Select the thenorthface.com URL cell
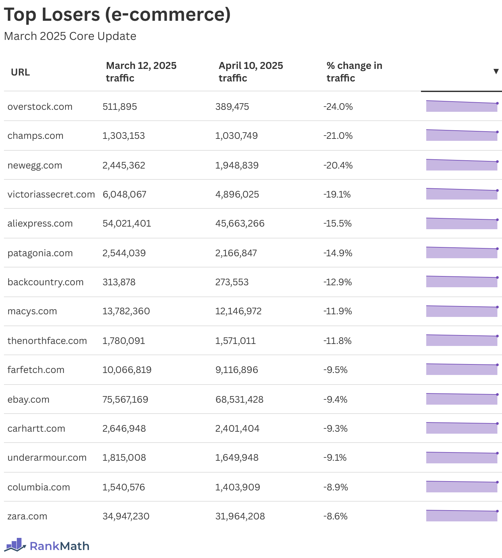Viewport: 502px width, 558px height. click(x=47, y=341)
